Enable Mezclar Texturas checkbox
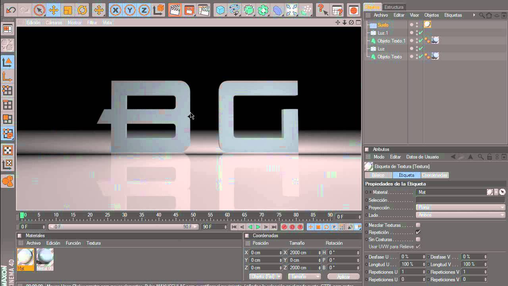The width and height of the screenshot is (508, 286). click(x=418, y=225)
